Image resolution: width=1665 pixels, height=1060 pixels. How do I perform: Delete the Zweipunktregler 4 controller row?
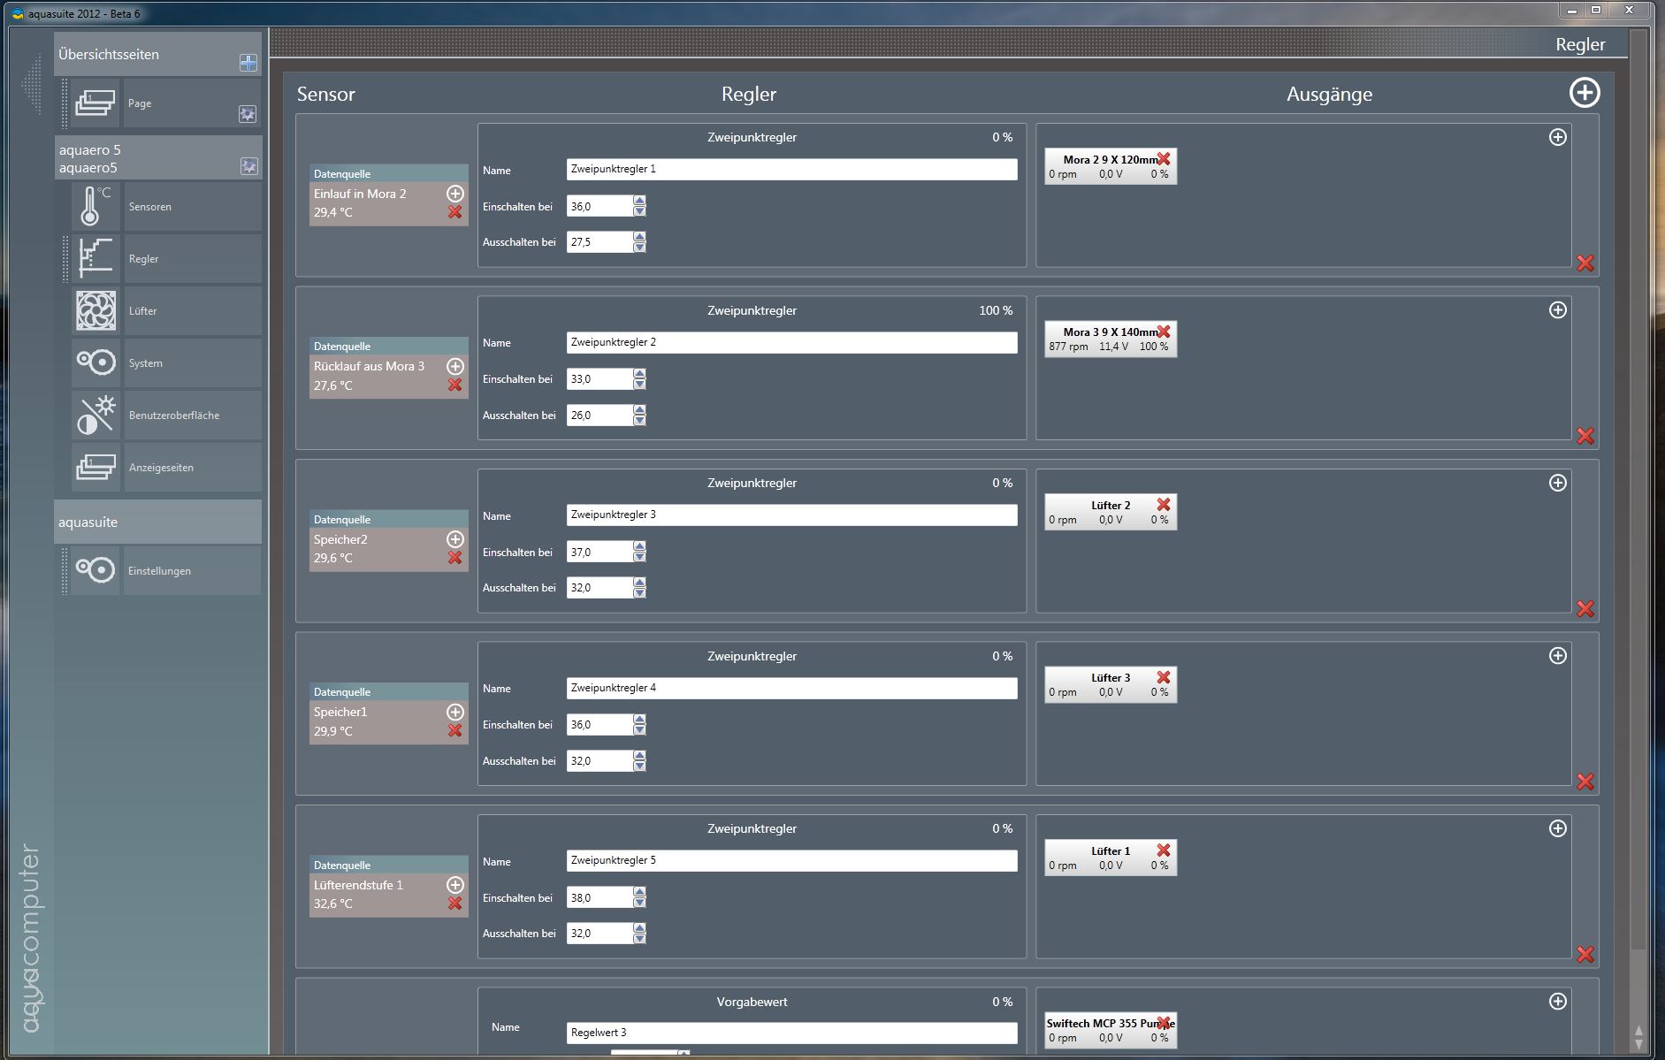pyautogui.click(x=1585, y=782)
